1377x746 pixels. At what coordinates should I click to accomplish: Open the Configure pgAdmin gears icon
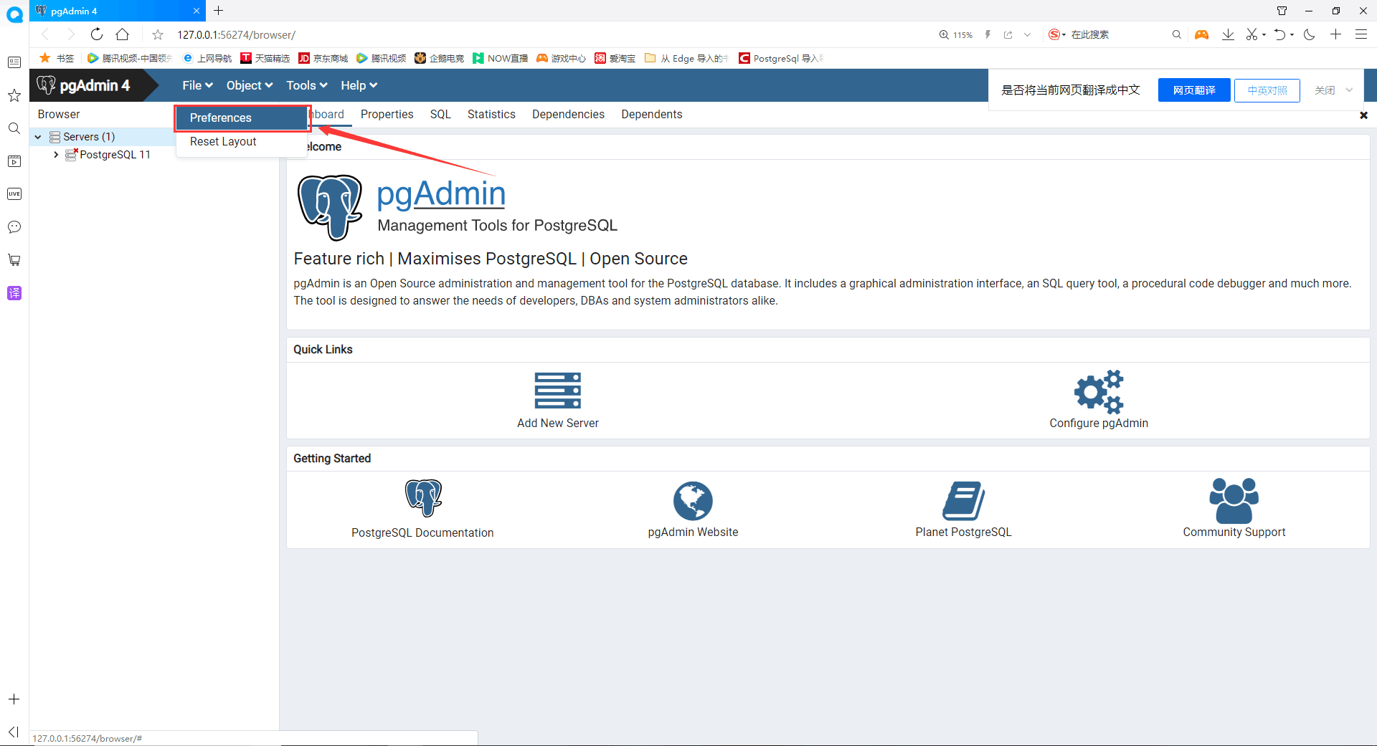(1098, 391)
